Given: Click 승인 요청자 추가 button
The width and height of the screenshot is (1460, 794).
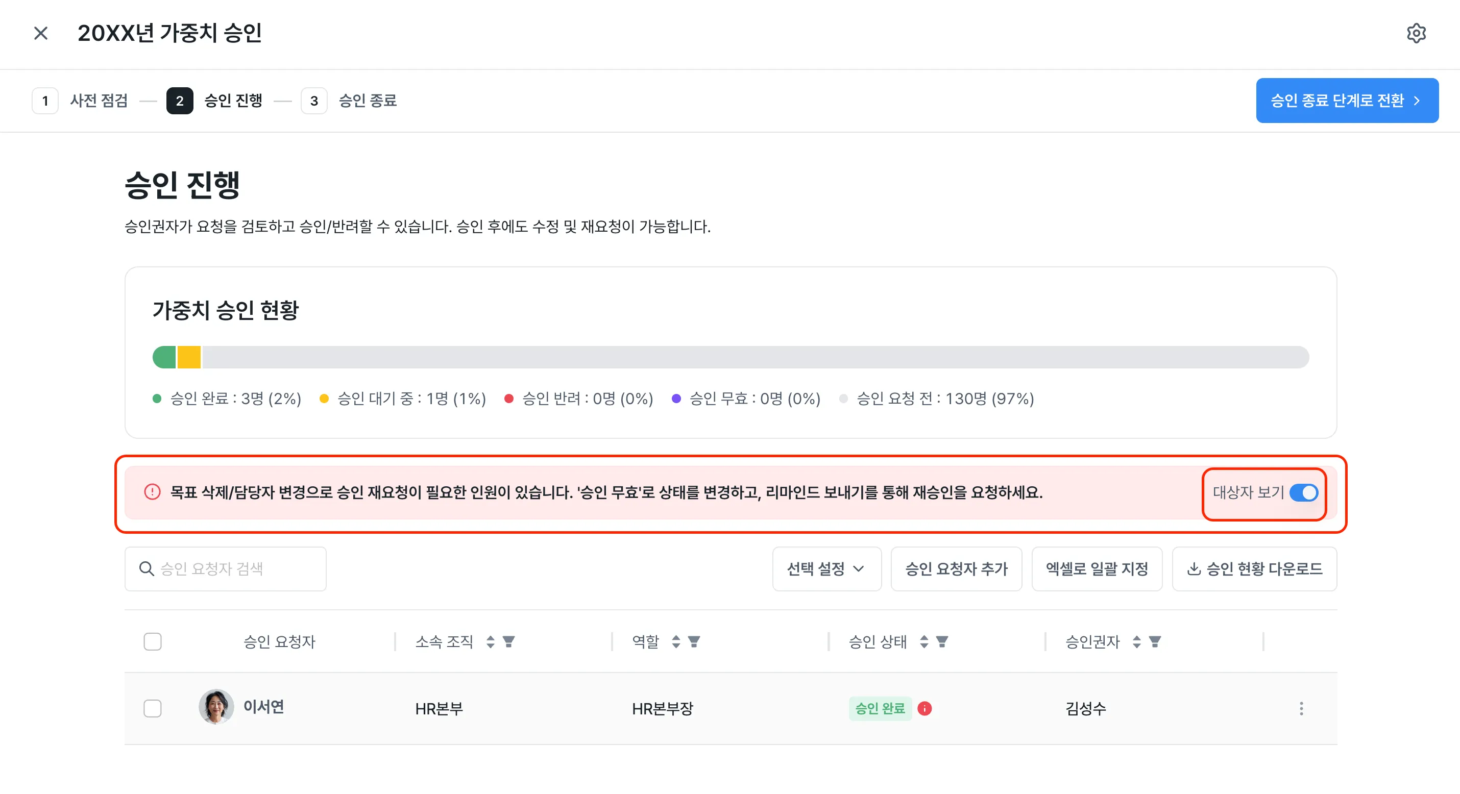Looking at the screenshot, I should 956,568.
